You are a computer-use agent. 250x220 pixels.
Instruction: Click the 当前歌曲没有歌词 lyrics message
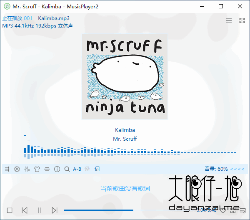125,189
